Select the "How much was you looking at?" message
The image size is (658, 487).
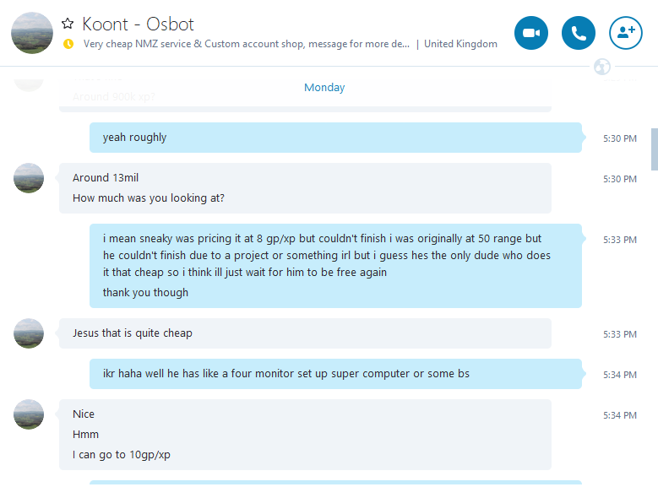coord(149,198)
